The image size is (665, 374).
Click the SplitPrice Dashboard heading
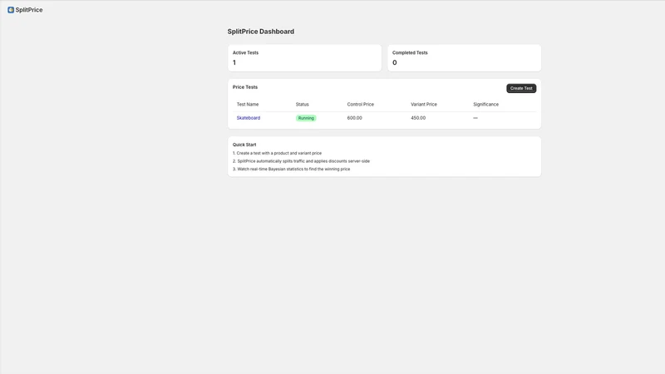tap(261, 32)
